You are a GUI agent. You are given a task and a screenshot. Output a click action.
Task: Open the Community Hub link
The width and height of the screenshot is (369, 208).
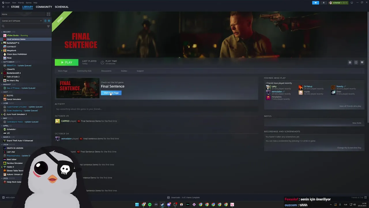pyautogui.click(x=84, y=71)
